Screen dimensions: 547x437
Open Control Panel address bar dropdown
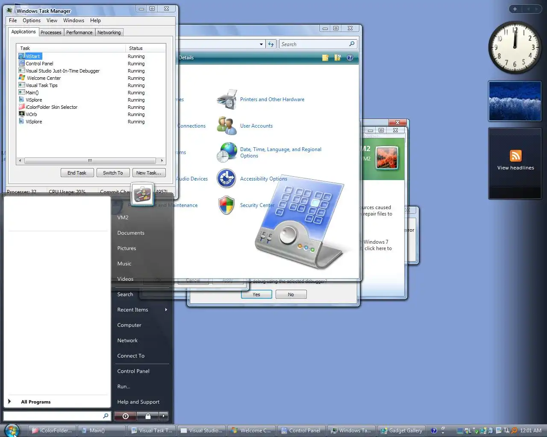click(x=261, y=44)
